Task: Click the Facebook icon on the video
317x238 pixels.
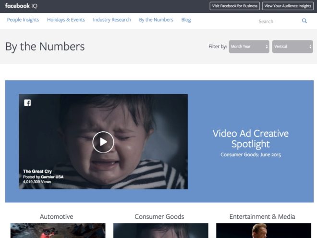Action: [x=27, y=103]
